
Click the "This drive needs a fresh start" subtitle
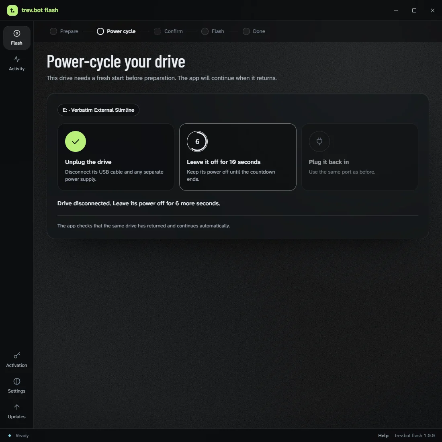point(162,78)
